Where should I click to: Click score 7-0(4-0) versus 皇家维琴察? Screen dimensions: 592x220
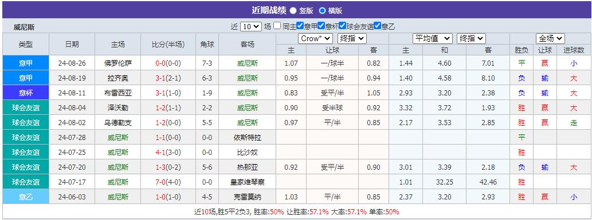tap(168, 182)
